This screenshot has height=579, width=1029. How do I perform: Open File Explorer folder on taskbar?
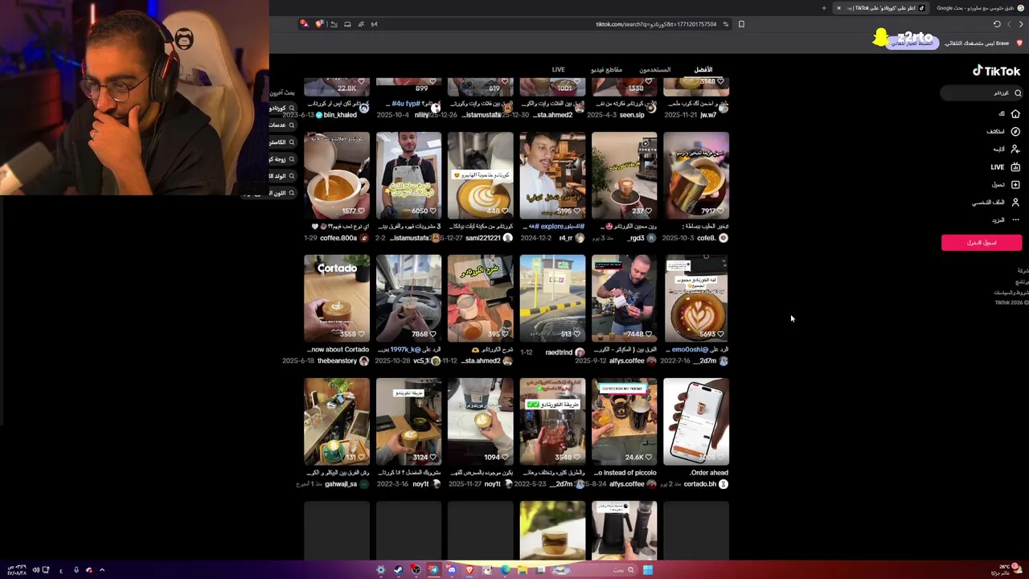pyautogui.click(x=523, y=570)
